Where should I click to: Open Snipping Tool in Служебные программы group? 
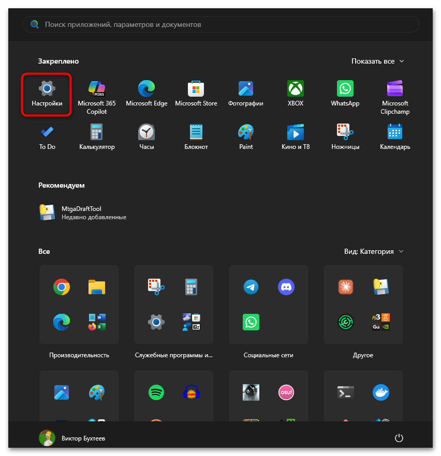[x=156, y=287]
